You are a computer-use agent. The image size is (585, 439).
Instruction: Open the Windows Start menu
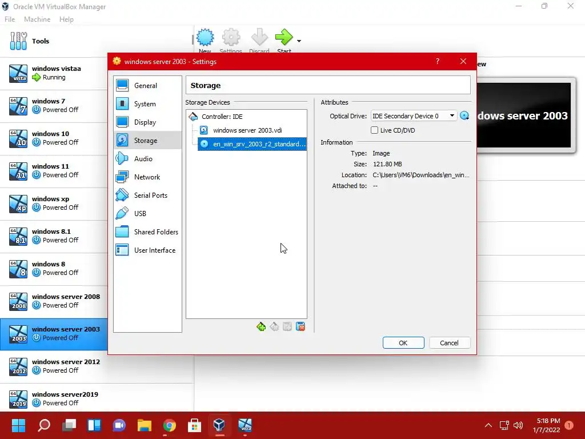pos(18,425)
